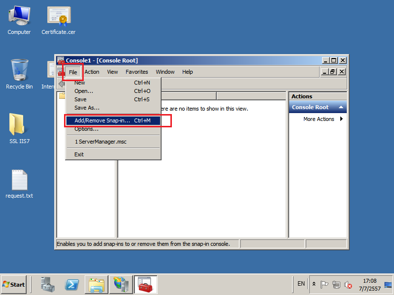Screen dimensions: 394x295
Task: Open Action Center flag tray icon
Action: (324, 284)
